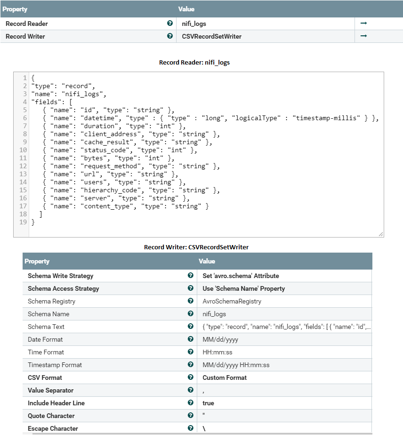Click help icon for Escape Character
The height and width of the screenshot is (443, 403).
[x=191, y=428]
